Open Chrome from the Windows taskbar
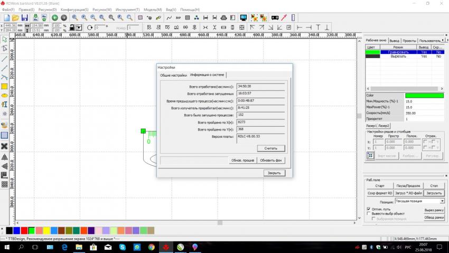 coord(152,247)
